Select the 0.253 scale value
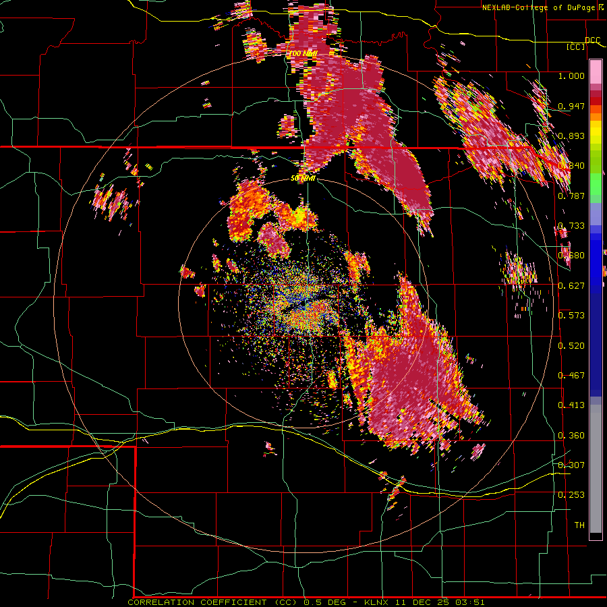 [x=571, y=495]
